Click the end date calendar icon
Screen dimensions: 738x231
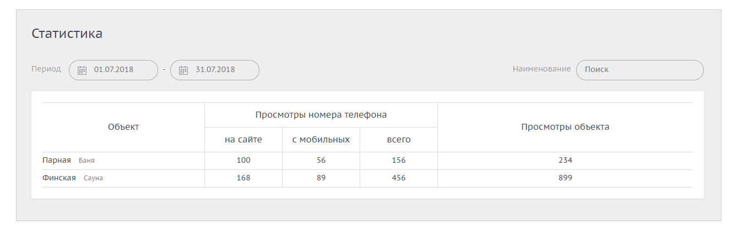click(183, 70)
